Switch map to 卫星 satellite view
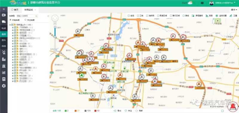This screenshot has height=113, width=239. pos(233,16)
